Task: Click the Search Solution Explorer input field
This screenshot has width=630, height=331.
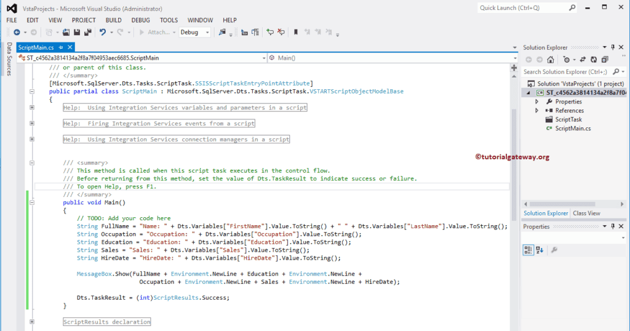Action: pos(565,72)
